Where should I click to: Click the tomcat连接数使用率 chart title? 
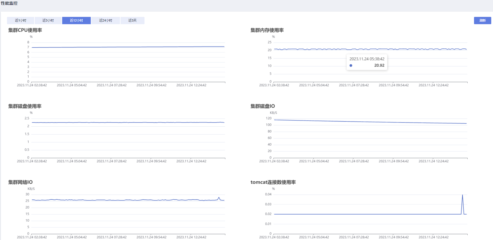click(x=273, y=182)
